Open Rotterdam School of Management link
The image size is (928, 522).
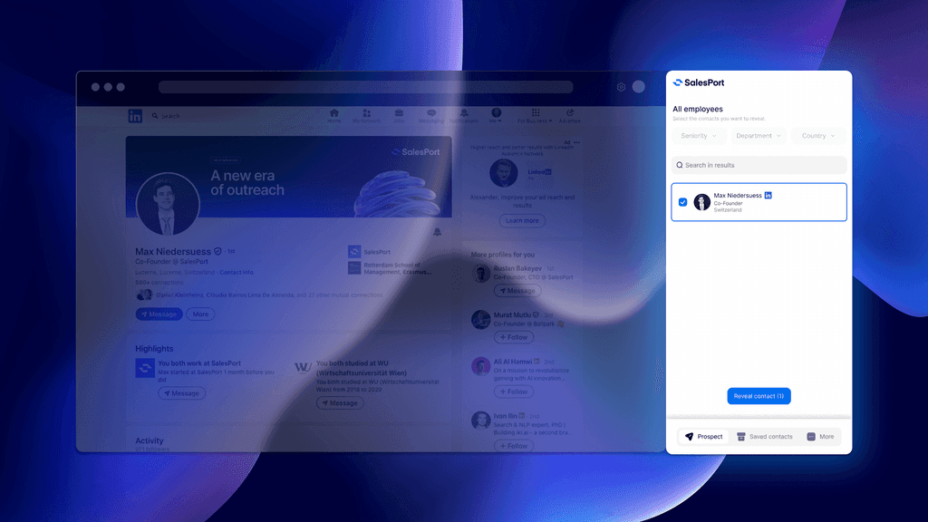click(x=391, y=268)
